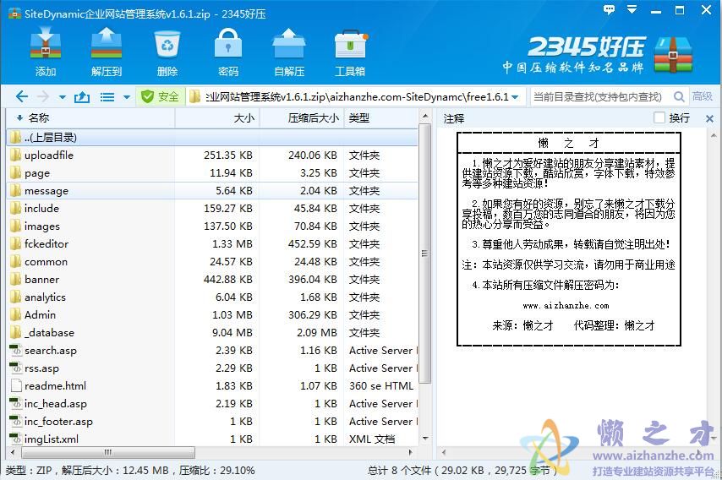The height and width of the screenshot is (480, 722).
Task: Select the banner folder icon
Action: click(x=16, y=279)
